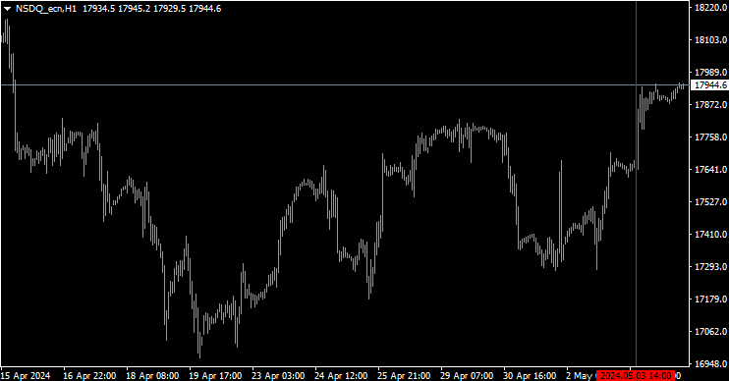Click the 17410.0 price scale label
The width and height of the screenshot is (729, 381).
[x=711, y=234]
